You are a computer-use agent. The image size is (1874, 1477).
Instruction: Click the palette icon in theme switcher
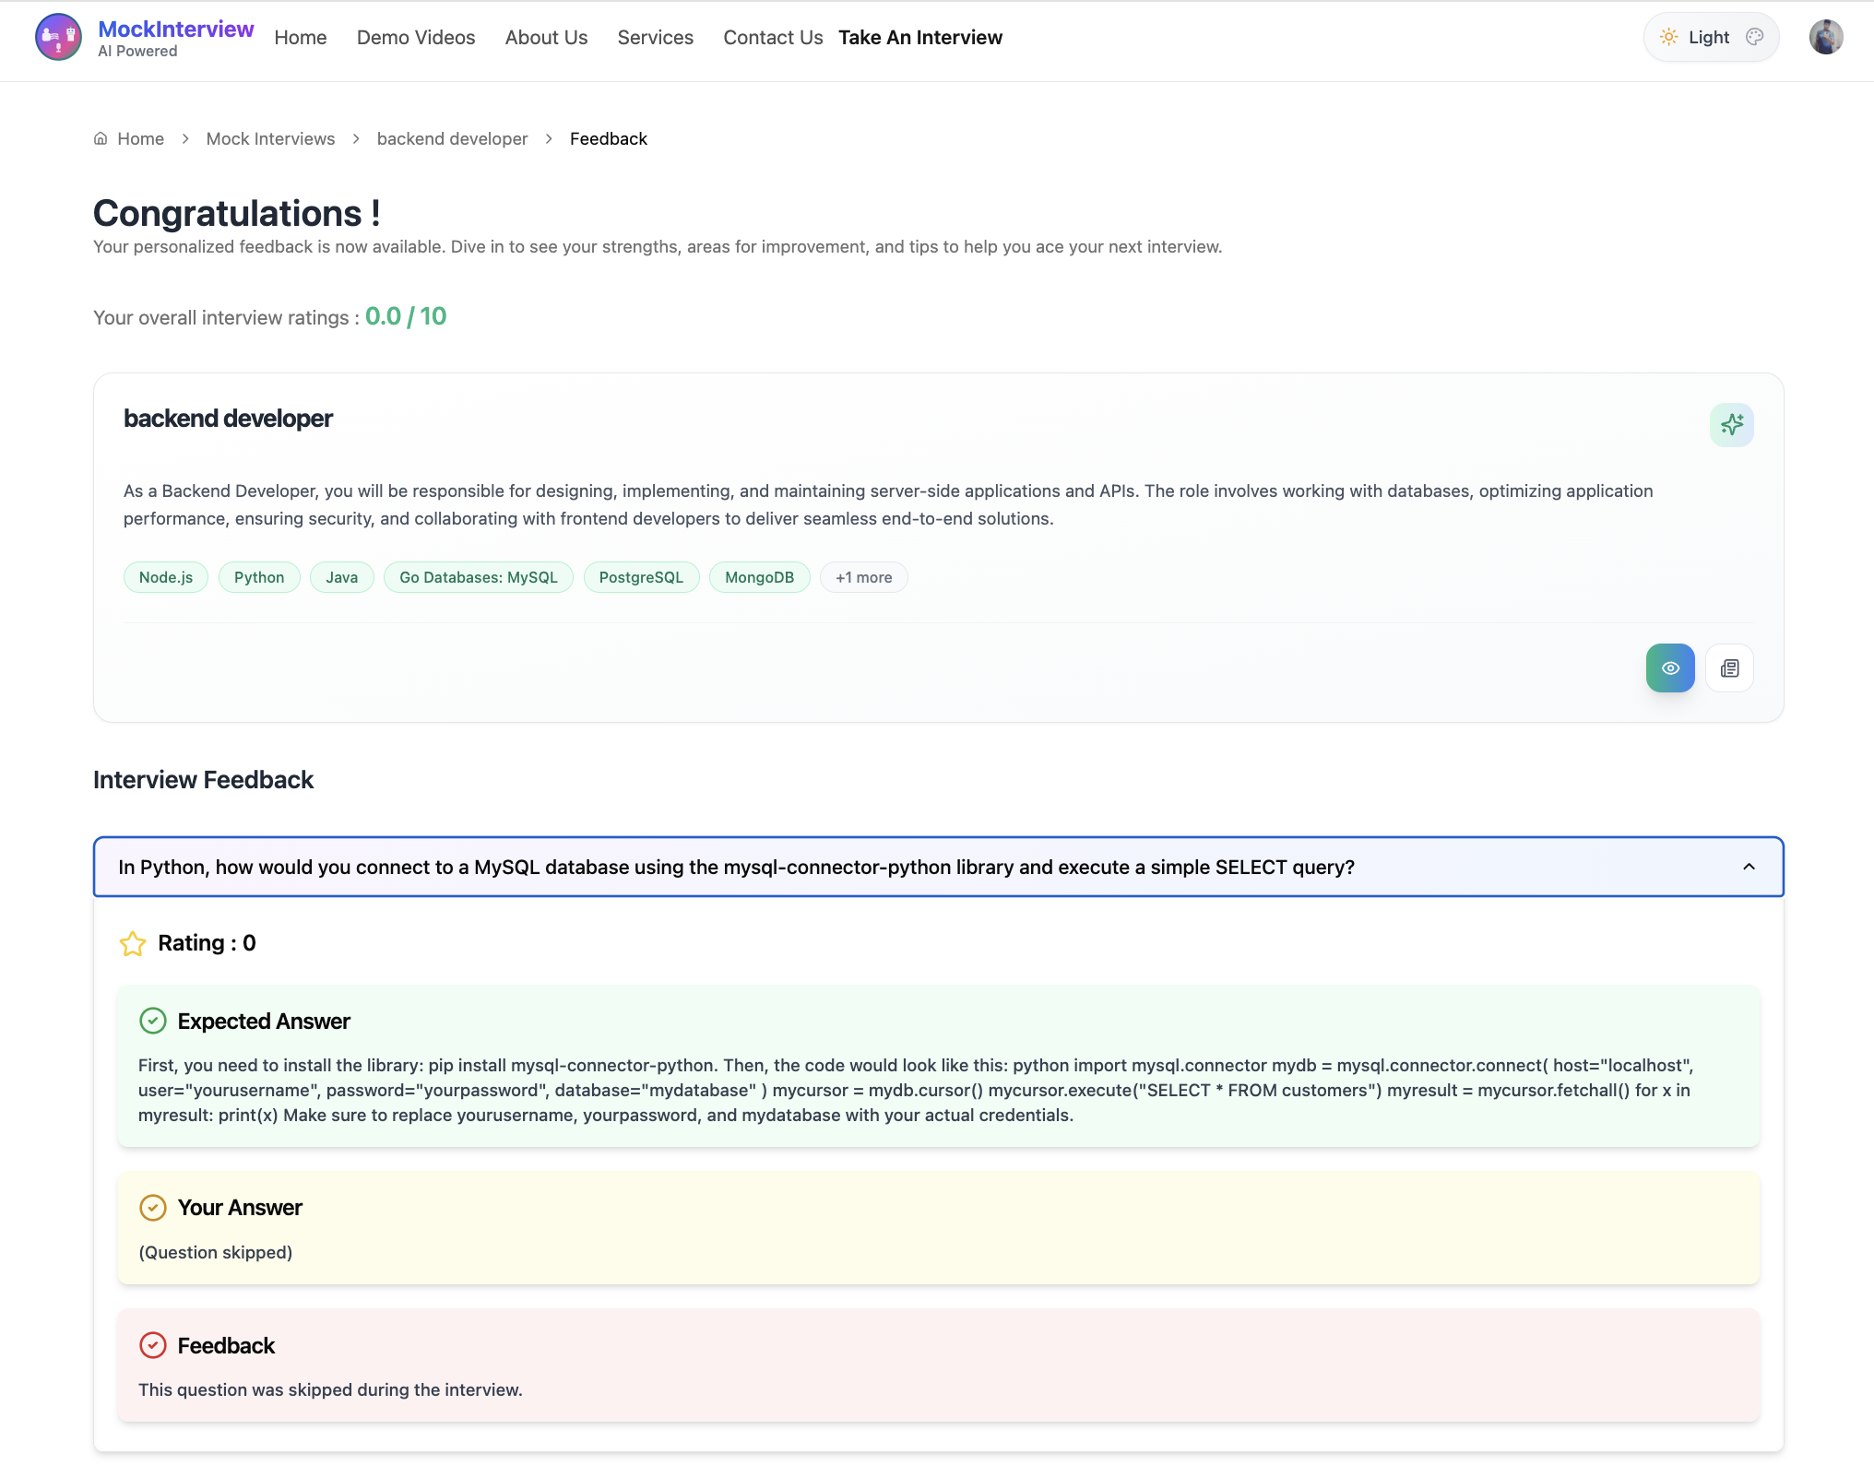point(1754,37)
